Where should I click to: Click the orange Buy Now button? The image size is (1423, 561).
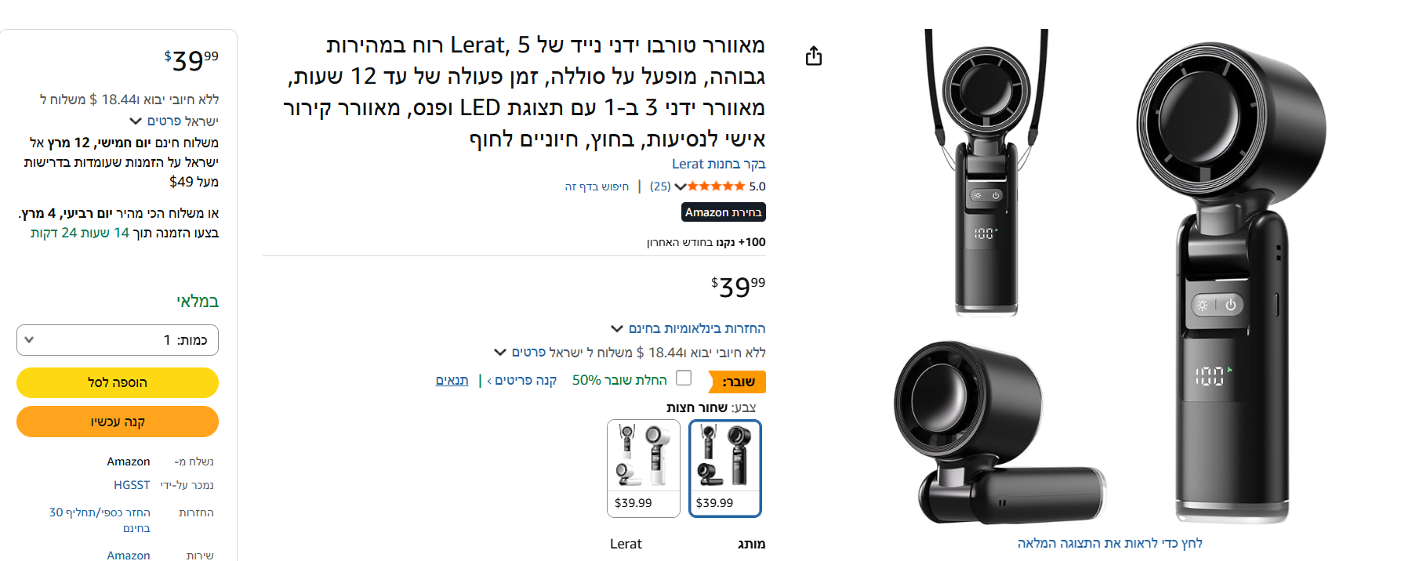click(x=118, y=422)
